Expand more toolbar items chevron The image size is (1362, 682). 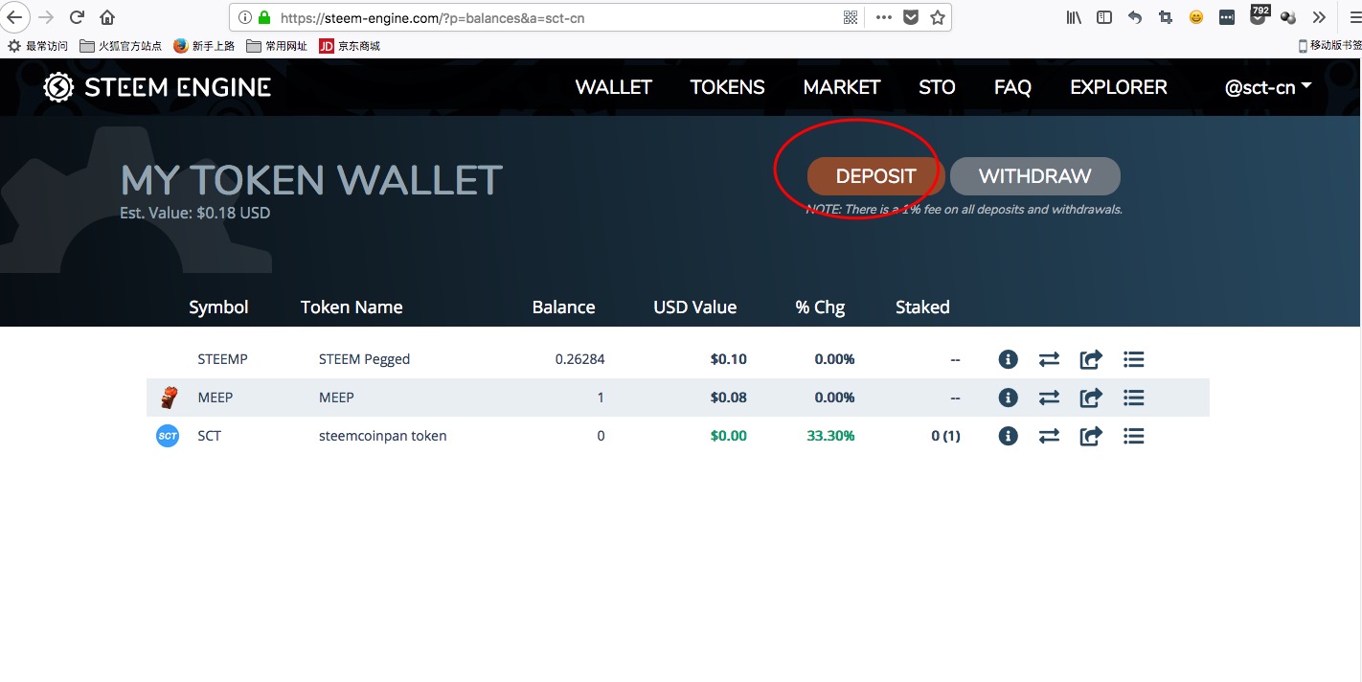tap(1319, 17)
